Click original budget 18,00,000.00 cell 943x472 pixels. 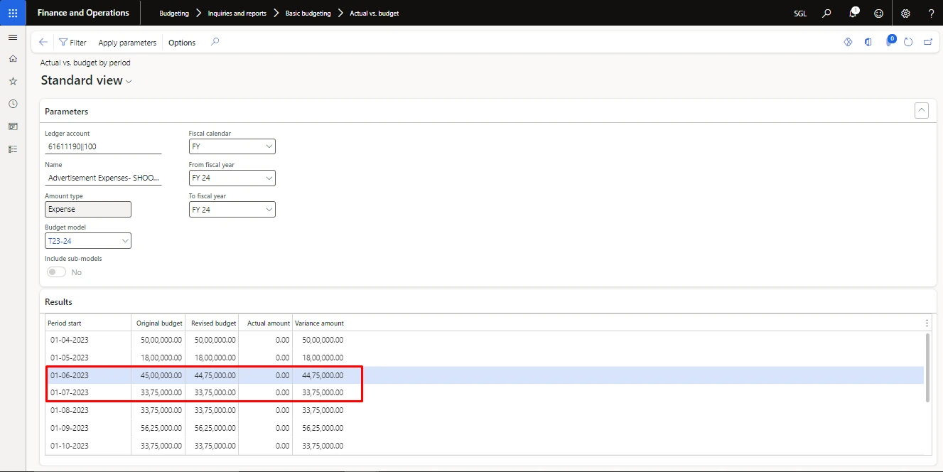158,358
